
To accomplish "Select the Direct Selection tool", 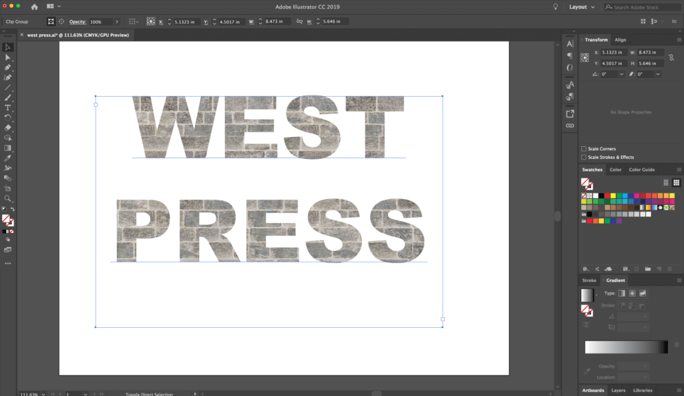I will click(x=8, y=57).
